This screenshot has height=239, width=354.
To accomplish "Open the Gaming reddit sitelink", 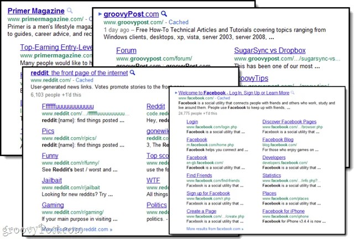I will [53, 205].
